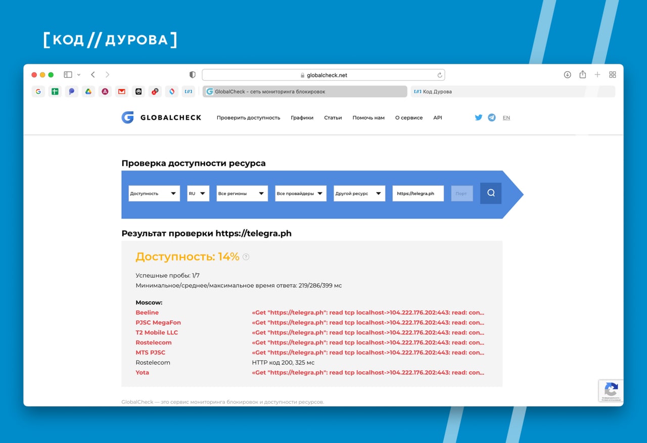Expand the Все провайдеры dropdown

301,193
